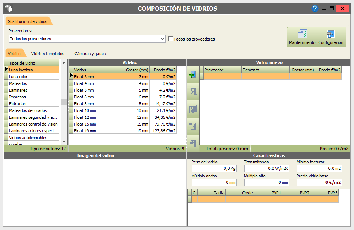Click the Tipos de vidrio column header
The image size is (354, 230).
tap(34, 63)
